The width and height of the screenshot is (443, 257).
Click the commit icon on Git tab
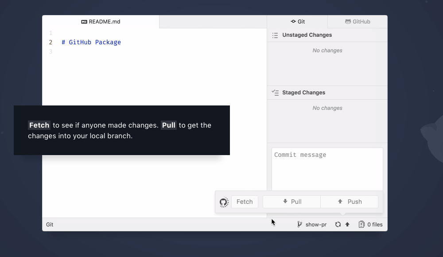(x=293, y=21)
